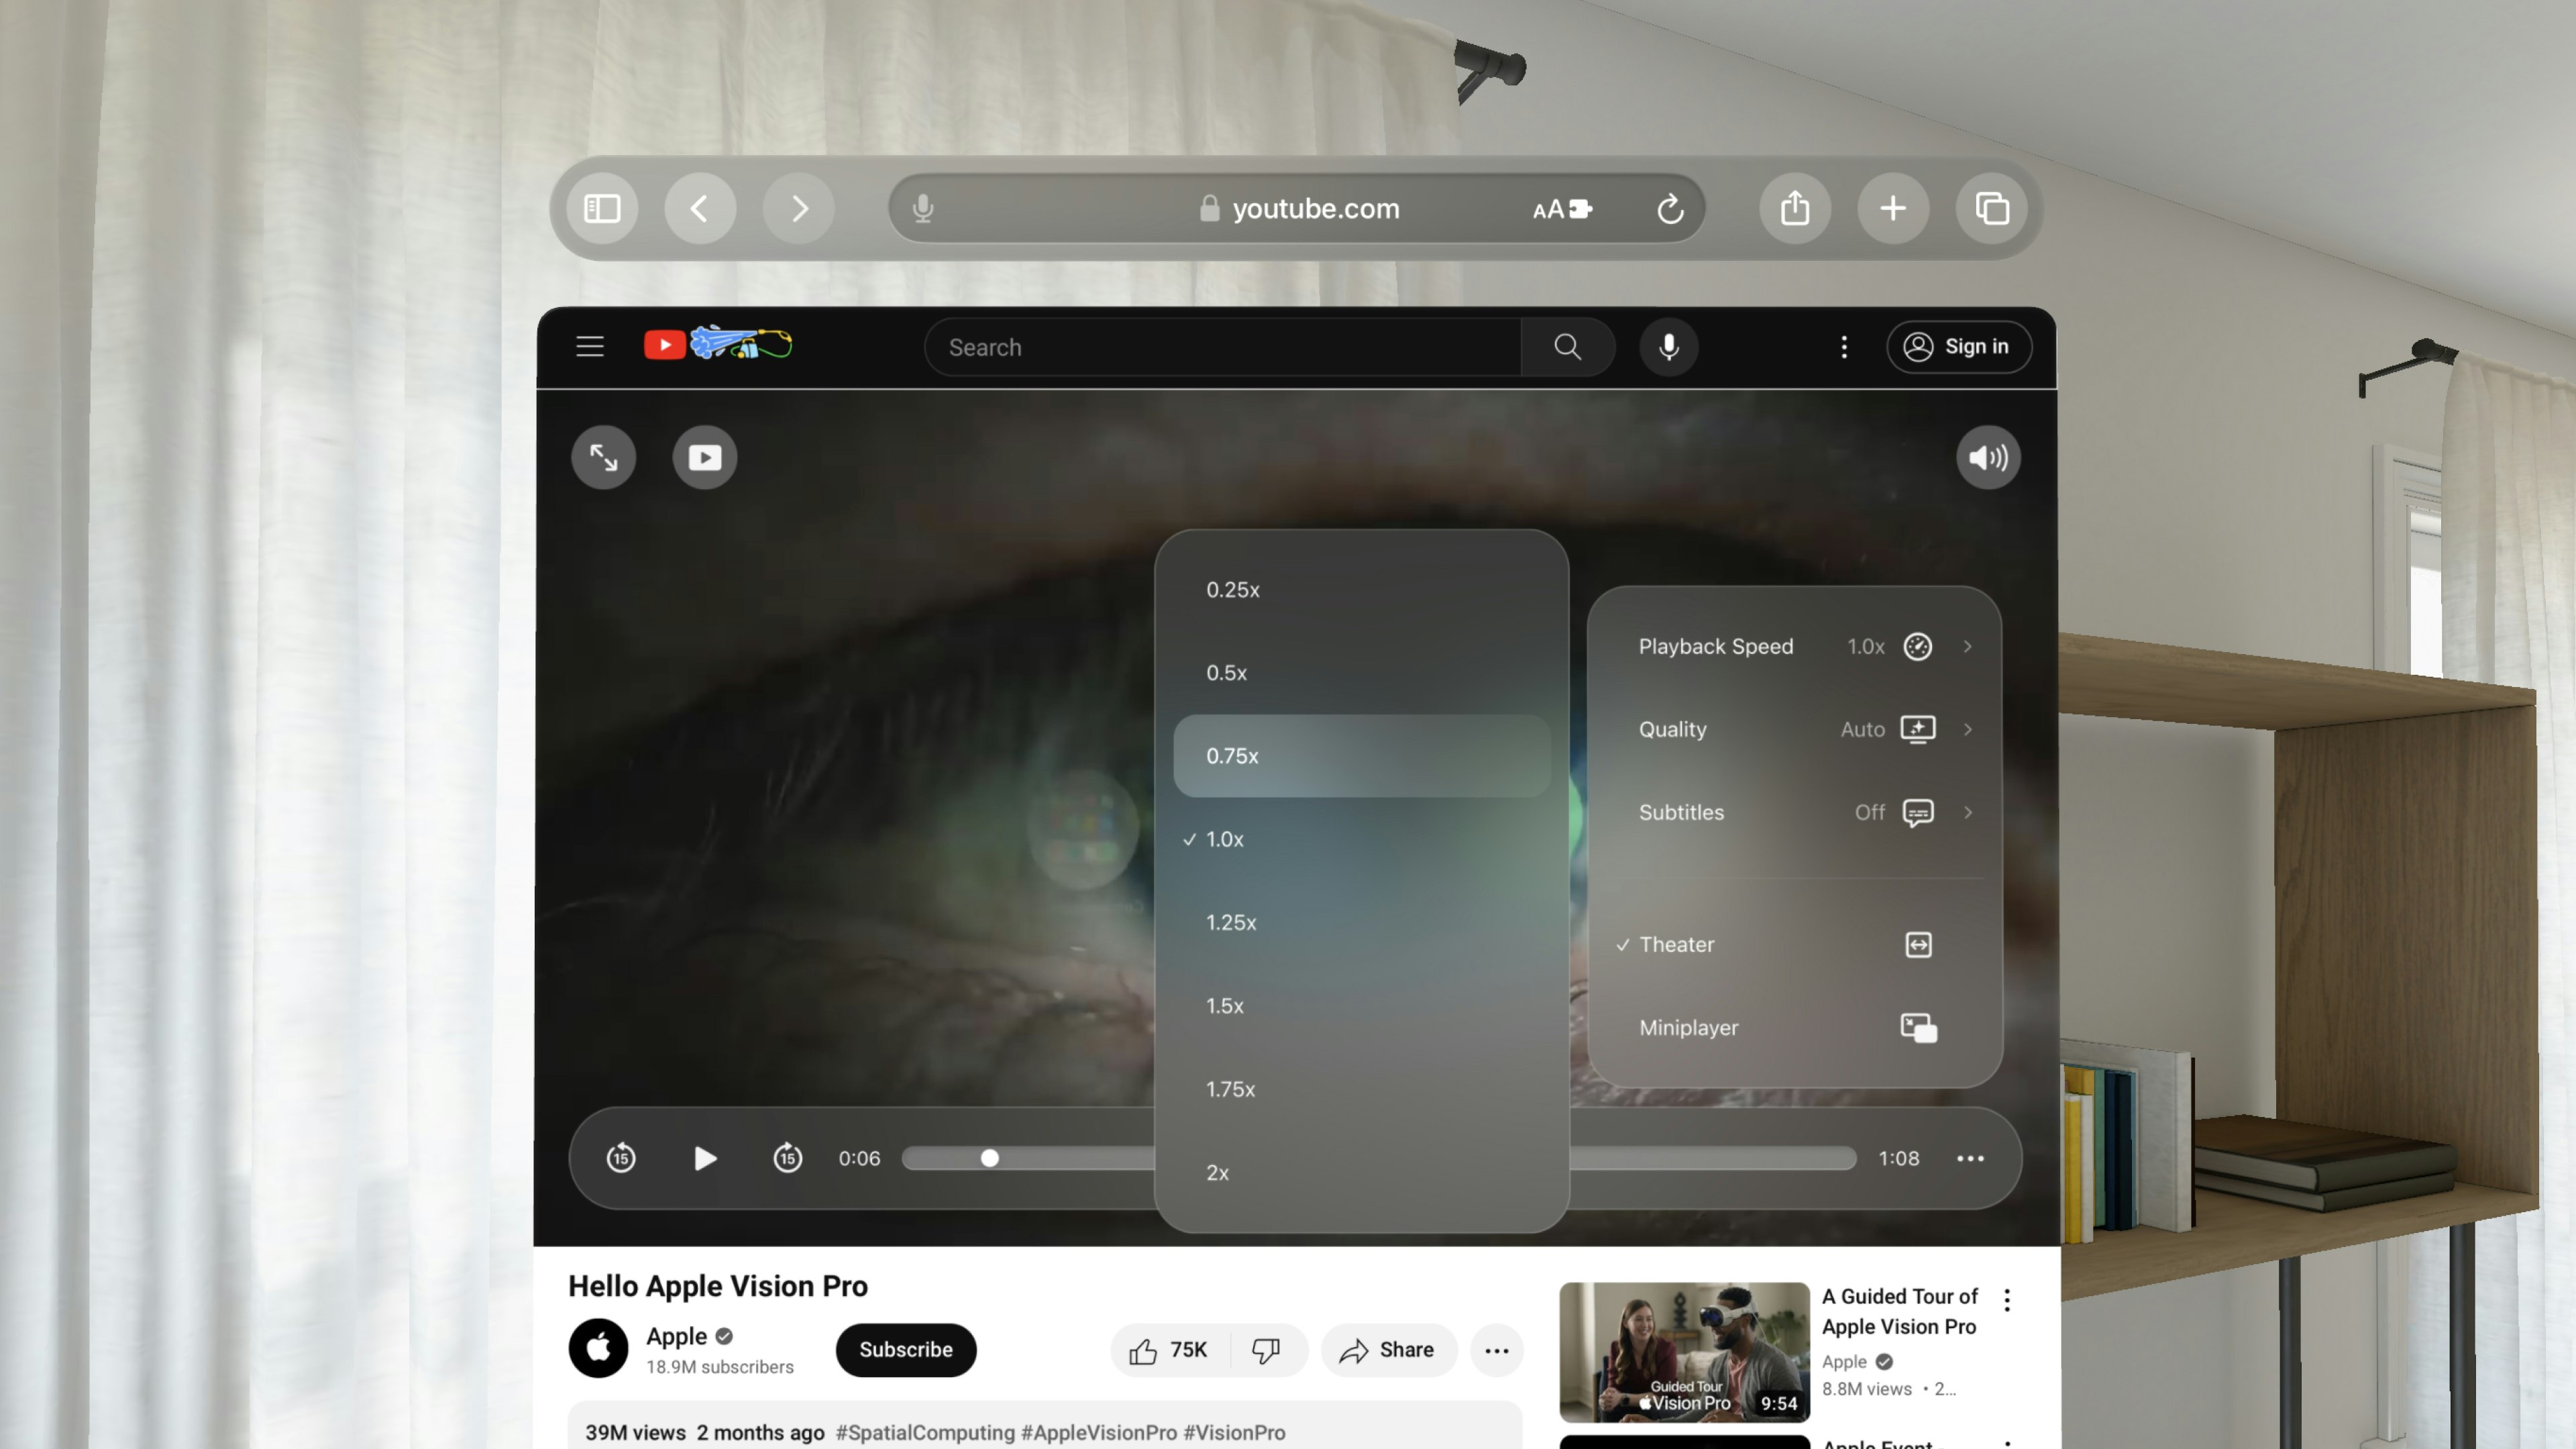
Task: Select 0.5x playback speed
Action: coord(1361,673)
